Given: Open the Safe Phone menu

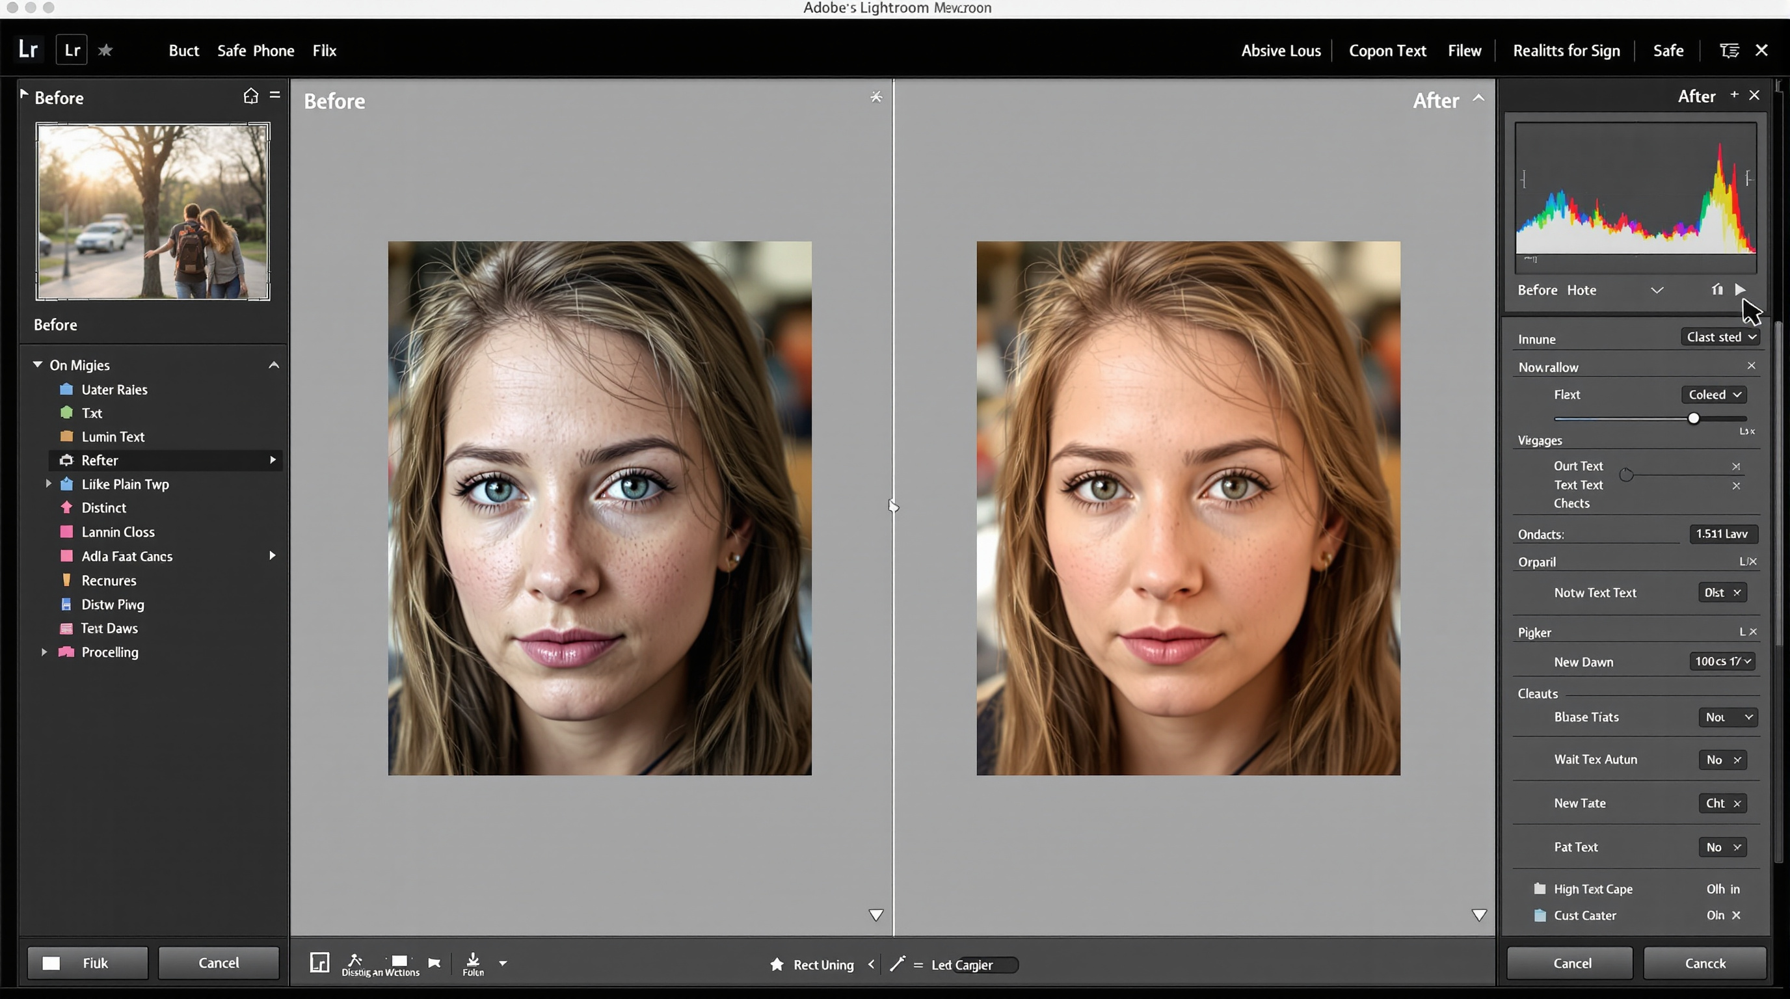Looking at the screenshot, I should (x=255, y=51).
